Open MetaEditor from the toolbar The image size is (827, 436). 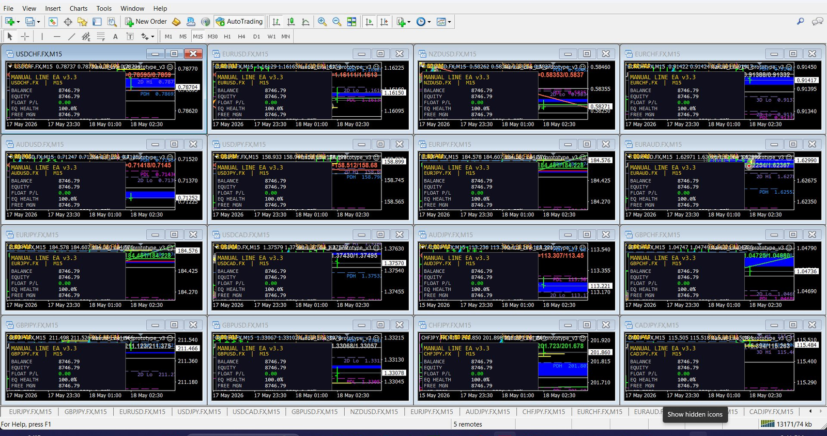176,22
